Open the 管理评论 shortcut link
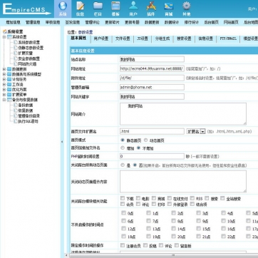 tap(92, 22)
